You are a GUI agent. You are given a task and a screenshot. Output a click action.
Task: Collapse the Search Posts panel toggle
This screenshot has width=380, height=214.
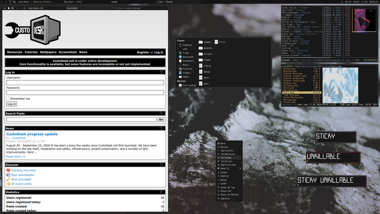162,113
